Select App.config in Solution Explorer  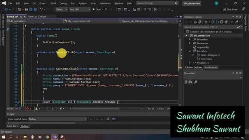pyautogui.click(x=203, y=47)
